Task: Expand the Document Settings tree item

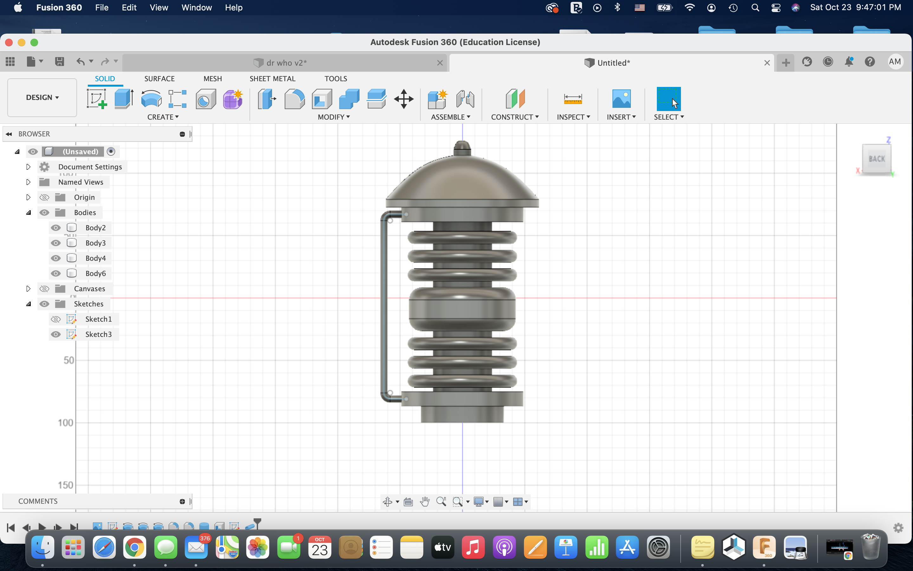Action: (x=28, y=167)
